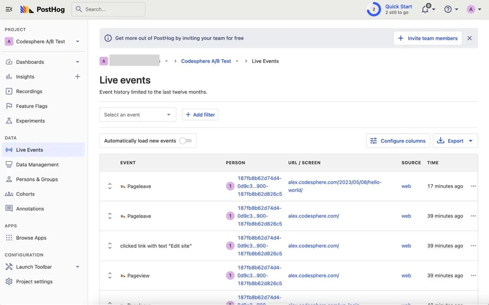Image resolution: width=489 pixels, height=305 pixels.
Task: Open the Quick Start progress circle
Action: 374,10
